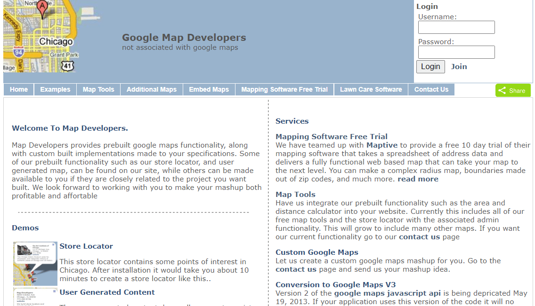The image size is (535, 306).
Task: Select the Map Tools navigation tab
Action: (x=98, y=89)
